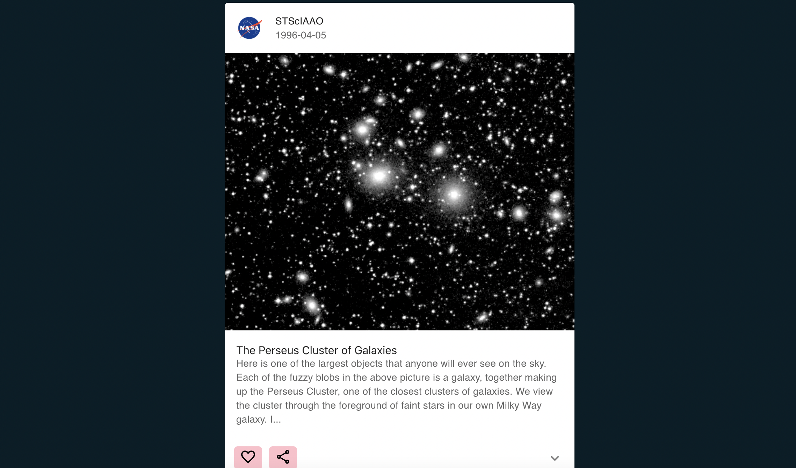Screen dimensions: 796x468
Task: Select the STScIAAO account name
Action: [299, 21]
